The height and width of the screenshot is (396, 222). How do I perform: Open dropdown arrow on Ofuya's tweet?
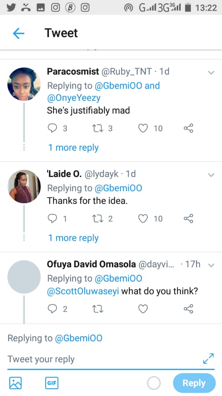(211, 265)
